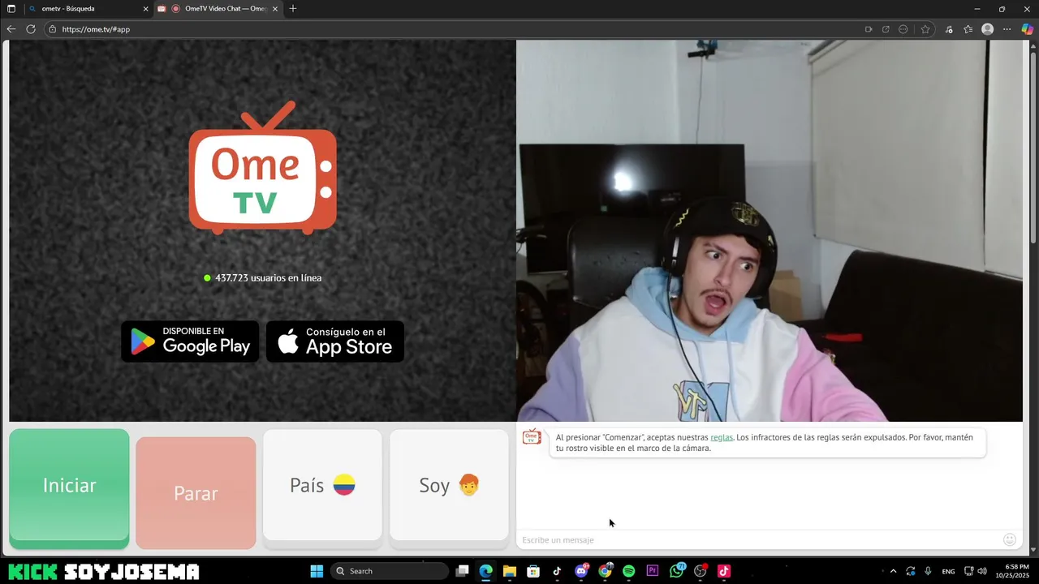This screenshot has height=584, width=1039.
Task: Open the black TikTok taskbar icon
Action: tap(557, 571)
